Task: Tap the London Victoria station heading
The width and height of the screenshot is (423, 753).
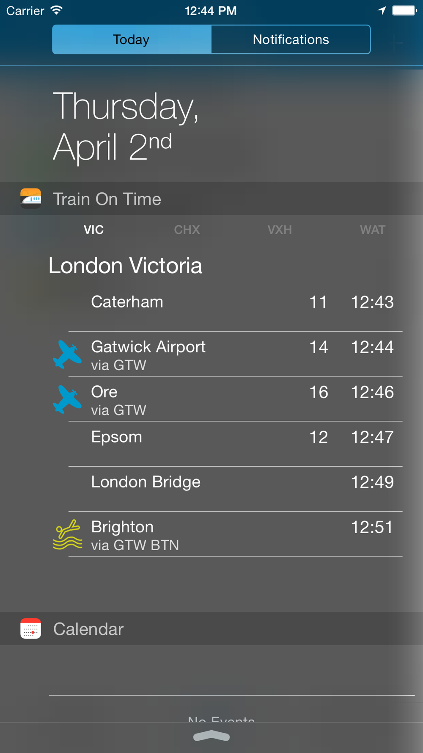Action: [x=125, y=266]
